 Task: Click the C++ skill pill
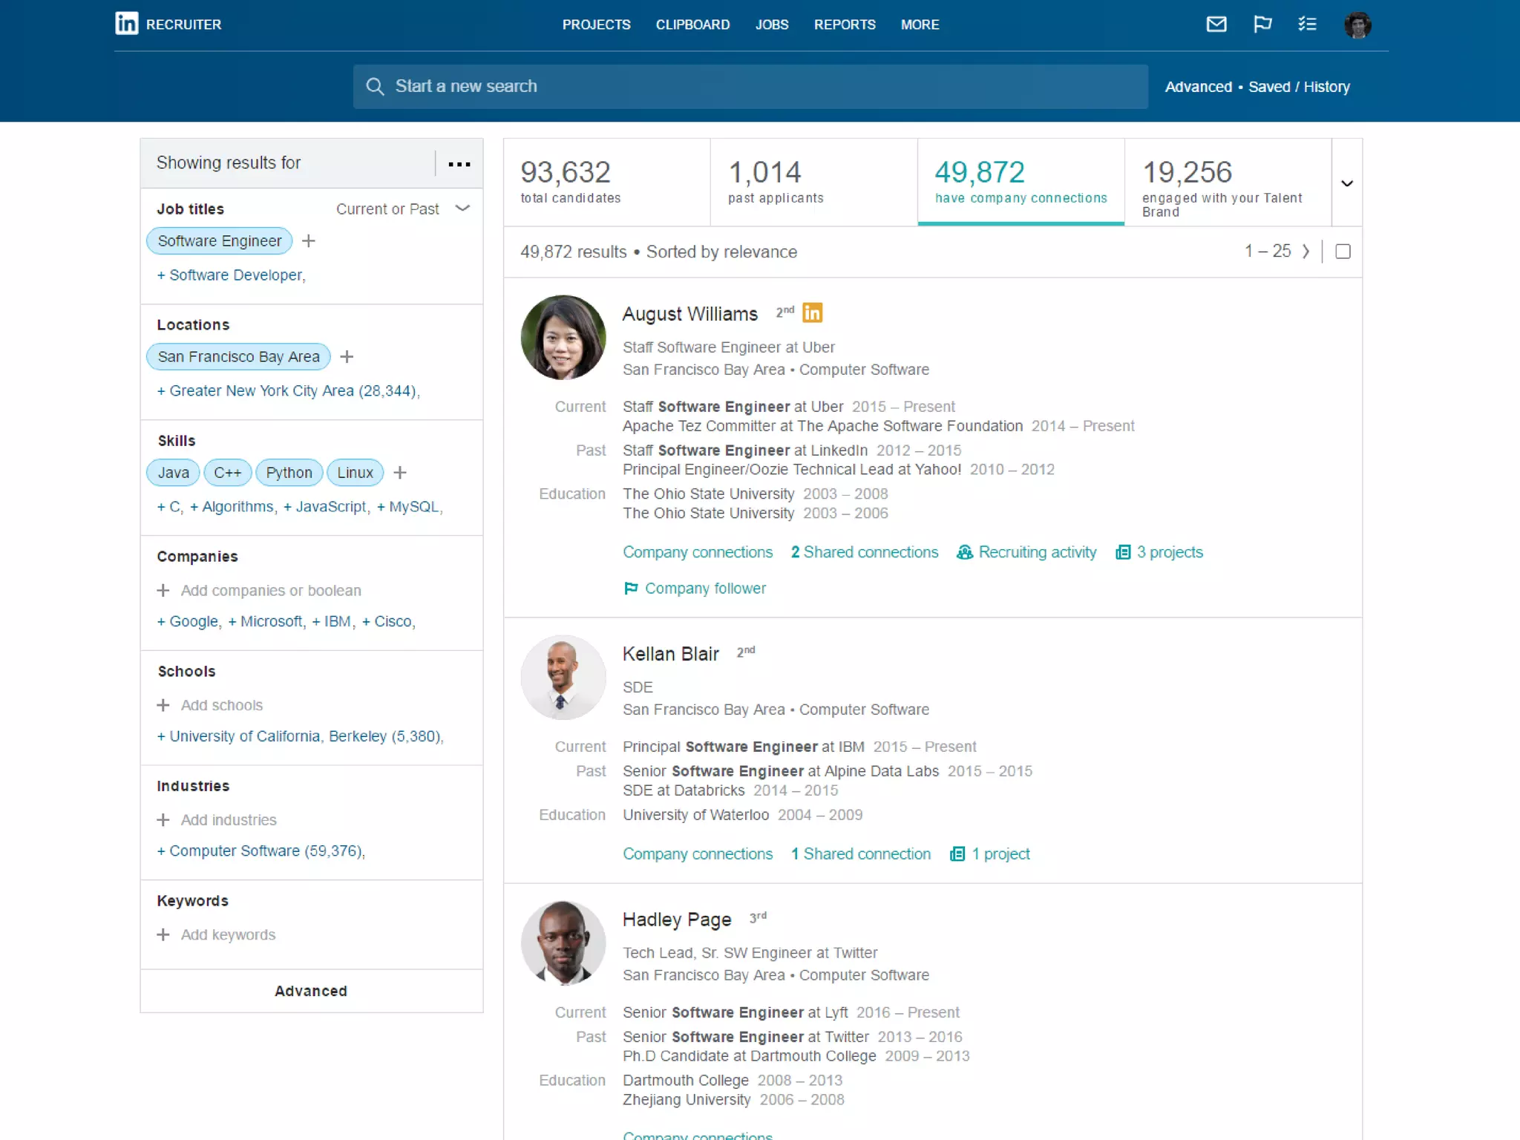click(228, 473)
